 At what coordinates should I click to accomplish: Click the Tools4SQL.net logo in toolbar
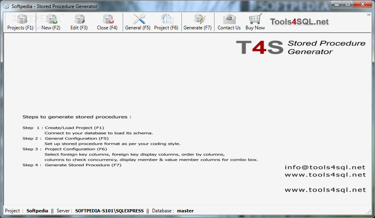point(299,22)
